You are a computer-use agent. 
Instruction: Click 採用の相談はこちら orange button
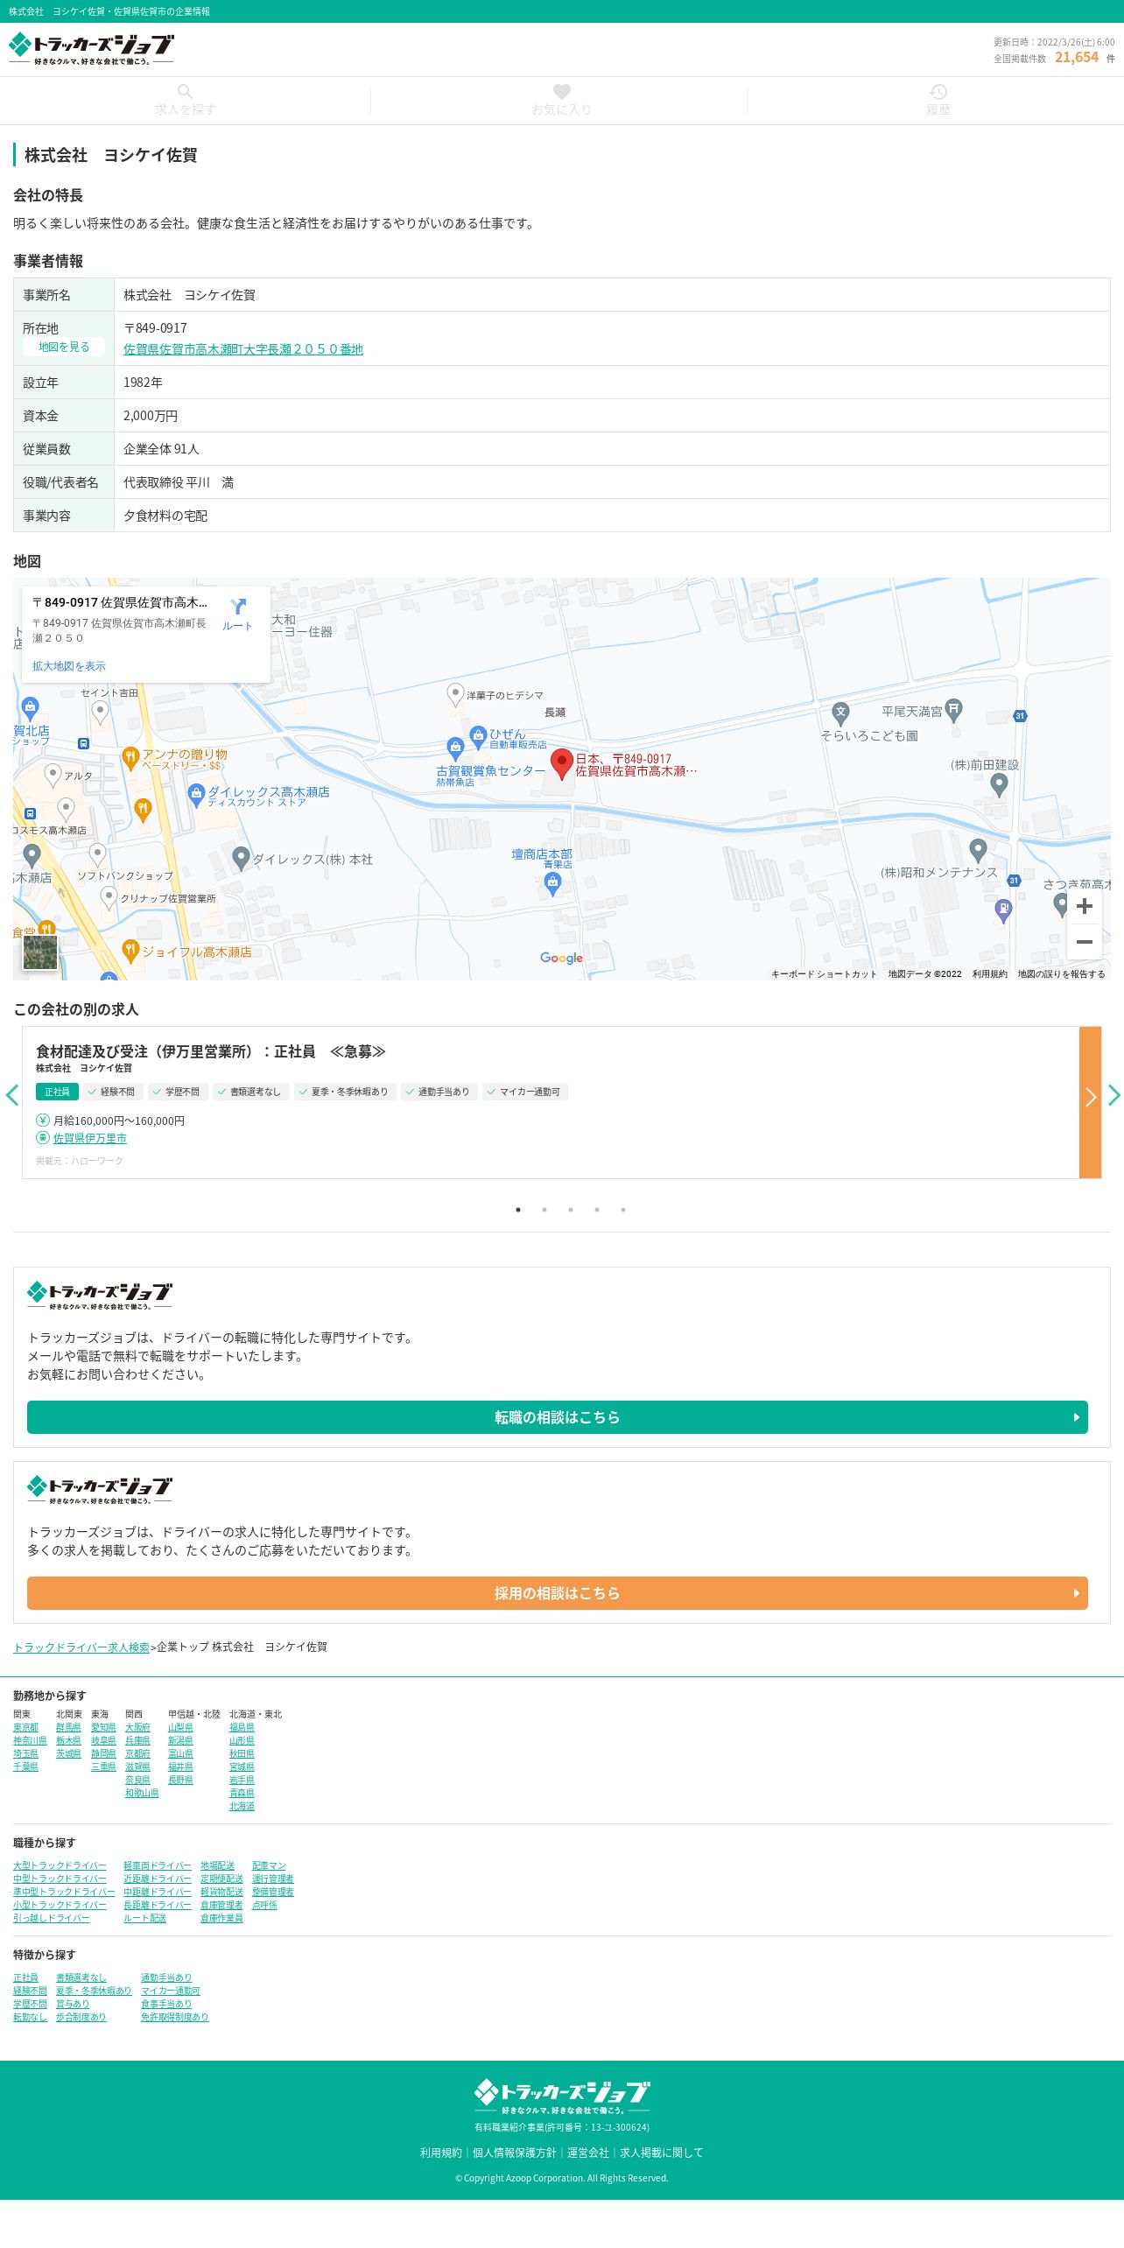pos(558,1593)
